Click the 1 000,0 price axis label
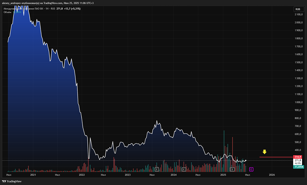 [299, 102]
